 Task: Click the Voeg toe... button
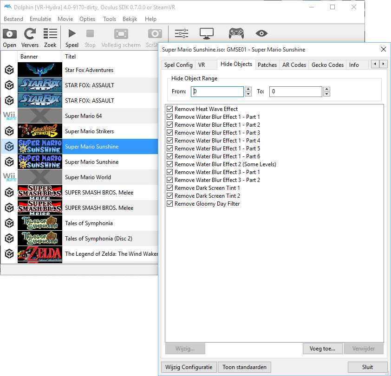[x=322, y=349]
